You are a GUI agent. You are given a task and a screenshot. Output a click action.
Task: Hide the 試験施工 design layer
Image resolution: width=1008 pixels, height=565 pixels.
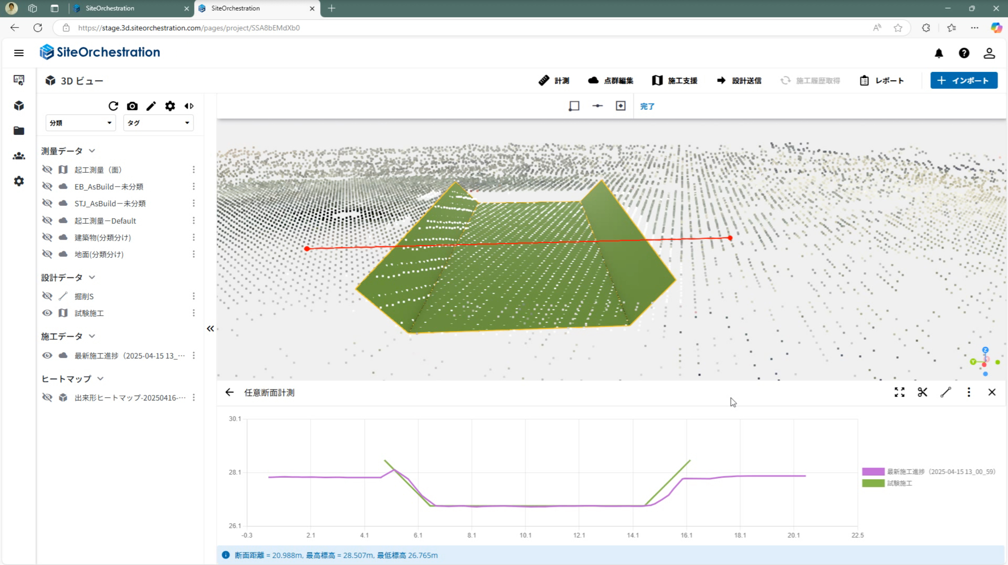tap(47, 313)
